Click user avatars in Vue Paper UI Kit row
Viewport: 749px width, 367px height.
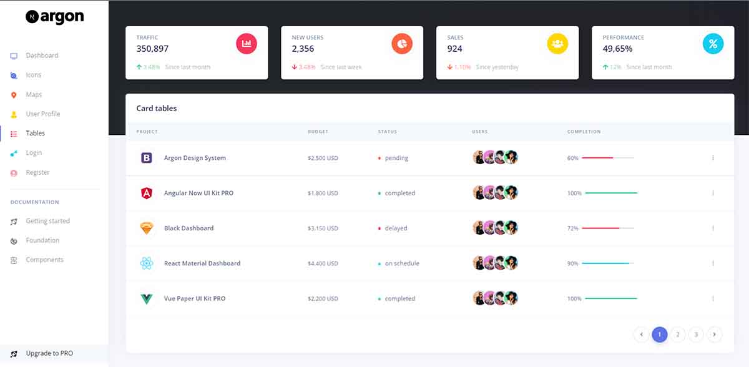[496, 299]
